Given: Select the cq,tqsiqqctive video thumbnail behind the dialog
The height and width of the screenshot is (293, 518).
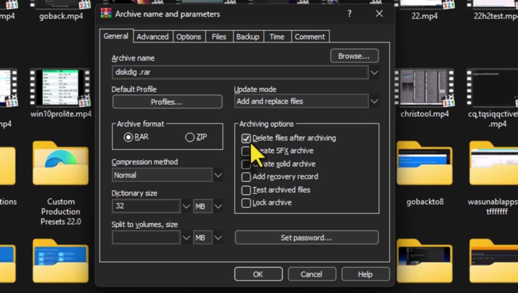Looking at the screenshot, I should 493,88.
